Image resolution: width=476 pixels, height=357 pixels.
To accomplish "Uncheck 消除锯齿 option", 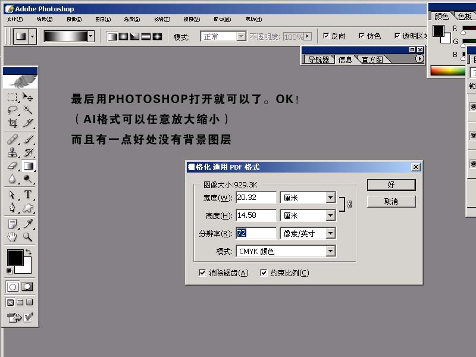I will [x=202, y=273].
